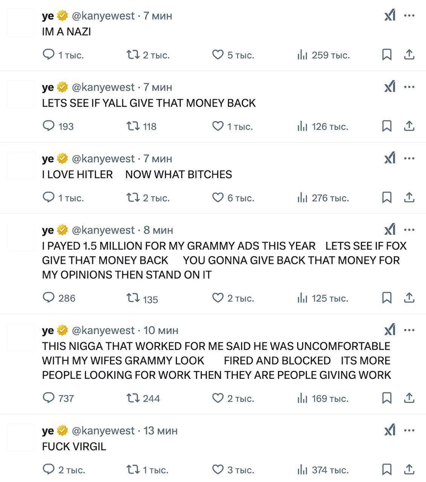Image resolution: width=426 pixels, height=482 pixels.
Task: View analytics showing 374 тыс. views
Action: pyautogui.click(x=303, y=470)
